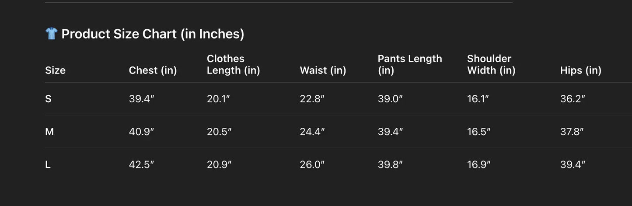The width and height of the screenshot is (632, 206).
Task: Select the Clothes Length (in) header
Action: [233, 65]
